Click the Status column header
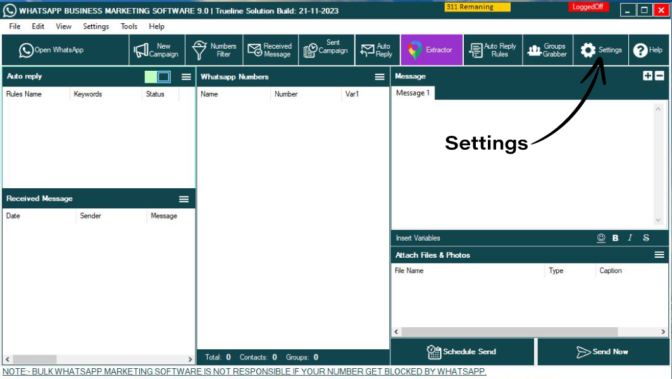The image size is (672, 379). [x=160, y=94]
